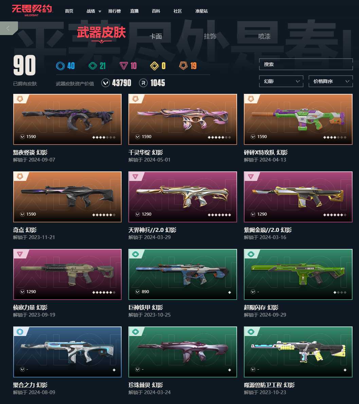Switch to the 喷漆 tab
The image size is (359, 404).
(264, 36)
